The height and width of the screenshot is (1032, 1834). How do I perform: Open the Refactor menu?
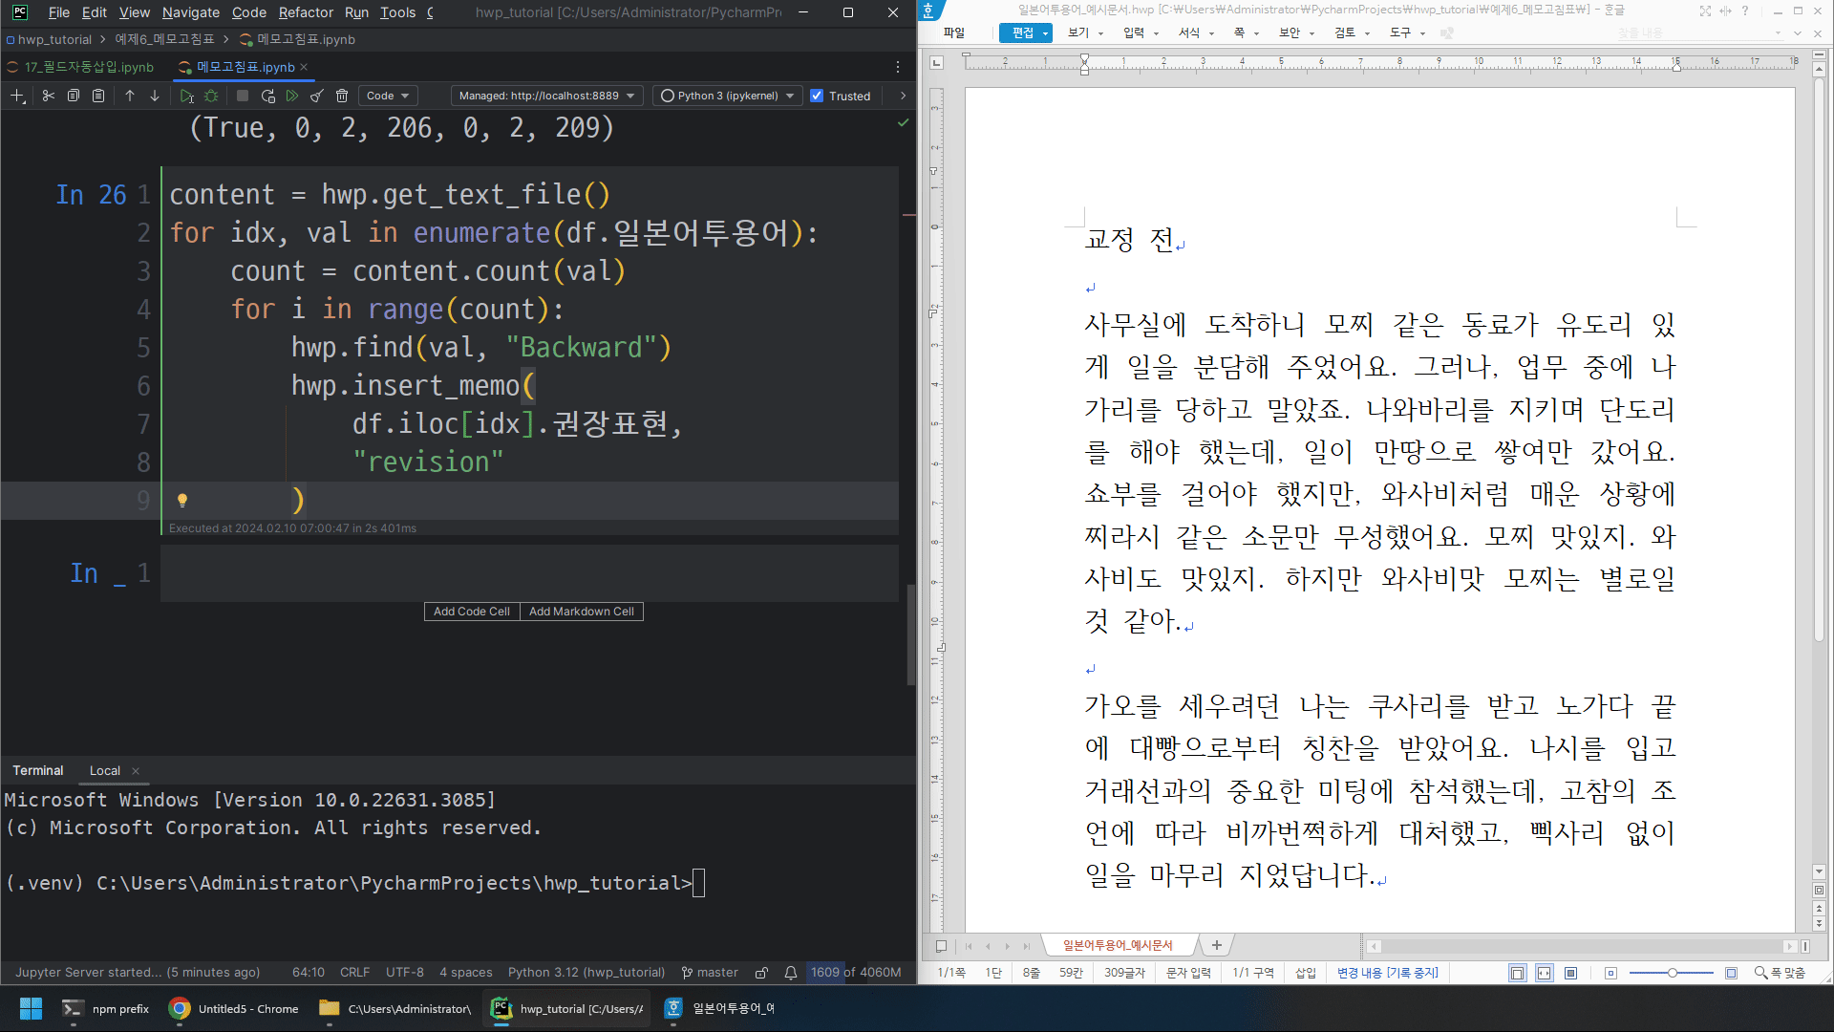pos(306,12)
